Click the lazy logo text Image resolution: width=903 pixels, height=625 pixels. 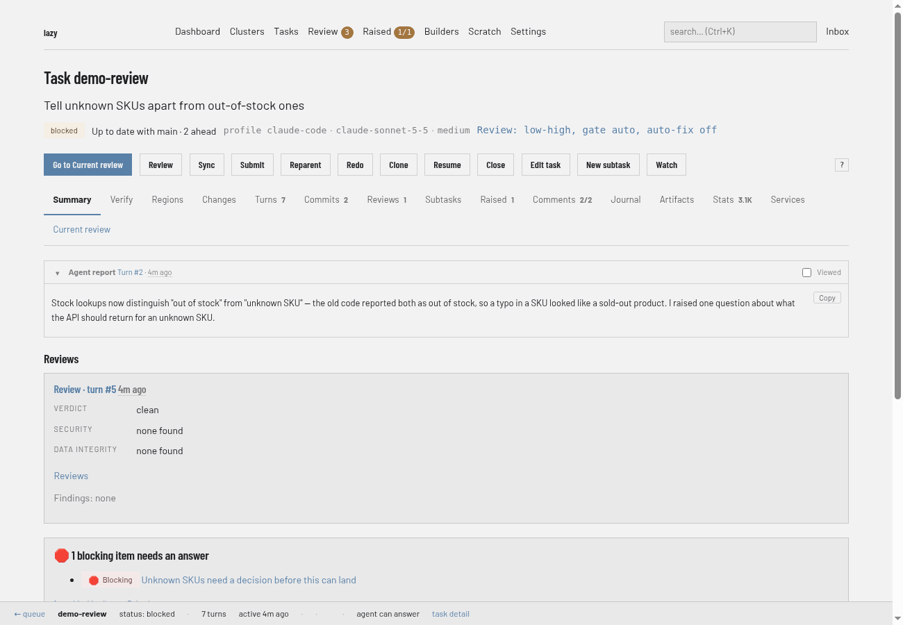(51, 33)
